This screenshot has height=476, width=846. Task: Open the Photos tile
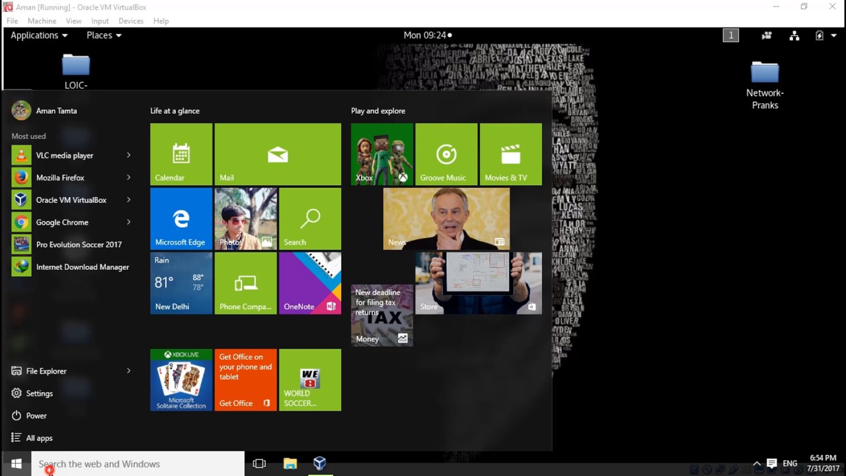[x=246, y=219]
